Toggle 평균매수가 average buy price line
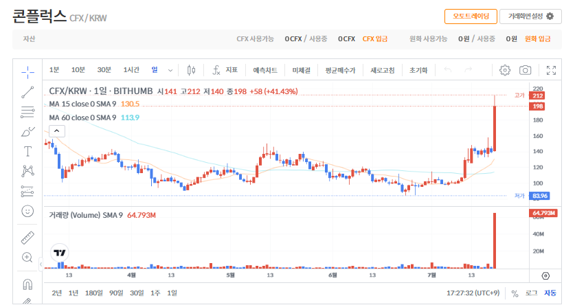The width and height of the screenshot is (564, 305). pyautogui.click(x=340, y=71)
